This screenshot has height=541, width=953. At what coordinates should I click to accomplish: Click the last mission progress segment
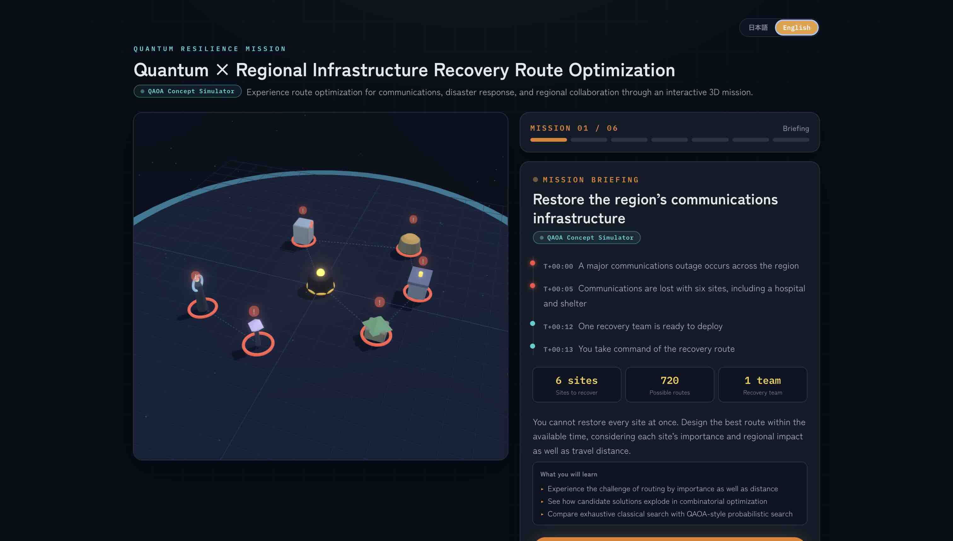point(791,140)
